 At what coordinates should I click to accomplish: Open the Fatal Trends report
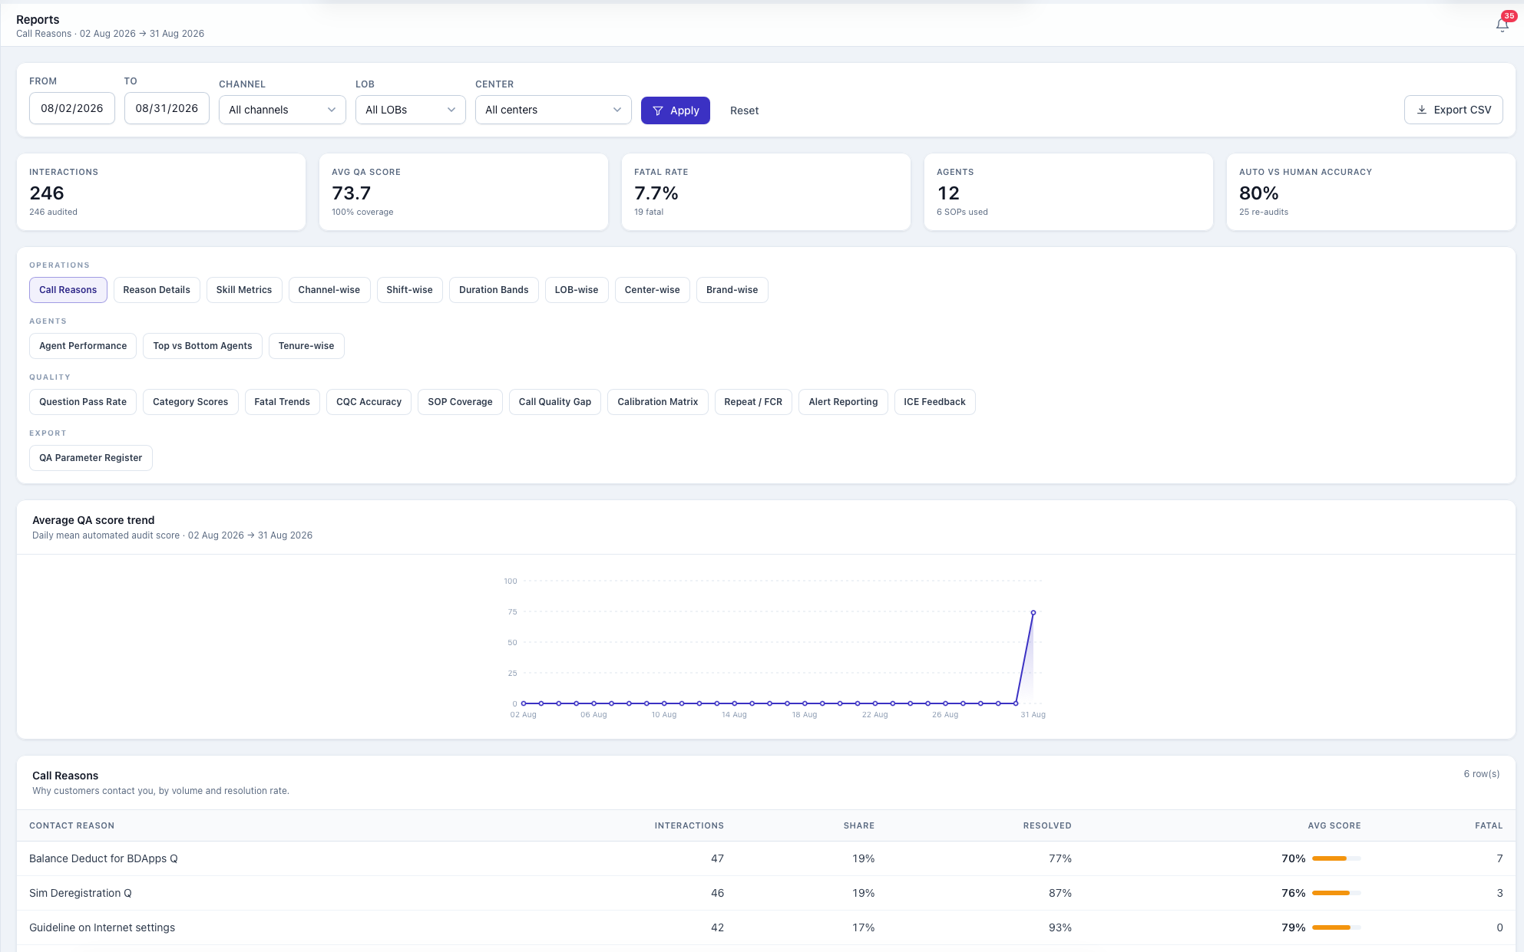point(282,402)
